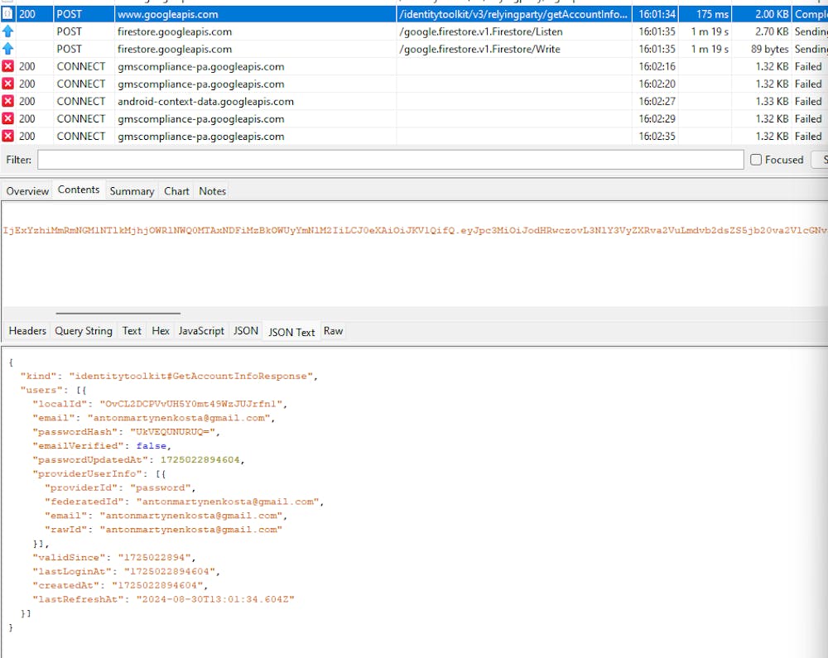Click the red failed icon on the 16:02:20 row
The width and height of the screenshot is (828, 658).
(7, 84)
